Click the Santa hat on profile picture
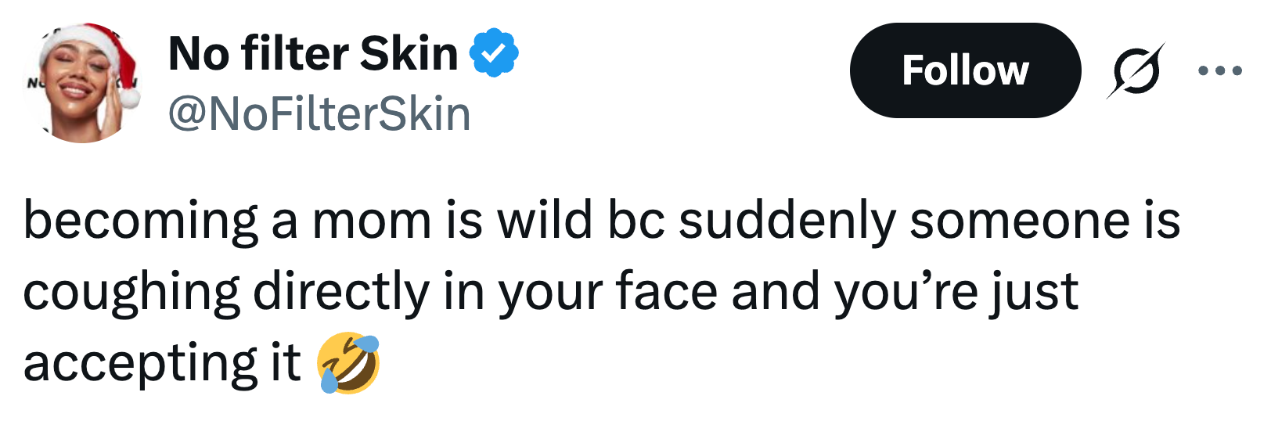1271x421 pixels. (x=95, y=43)
